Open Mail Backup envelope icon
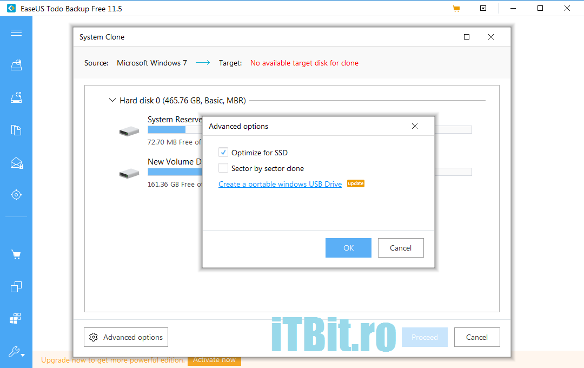 16,163
